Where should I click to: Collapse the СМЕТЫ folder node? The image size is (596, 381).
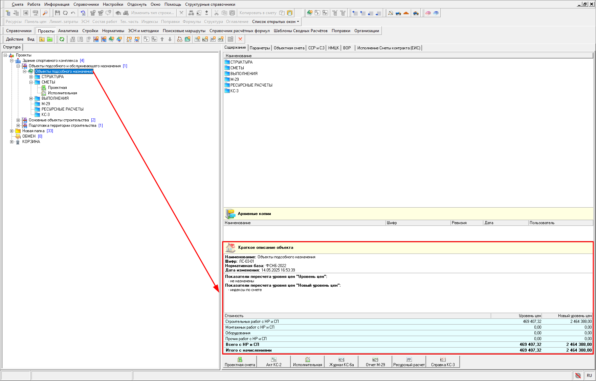31,82
